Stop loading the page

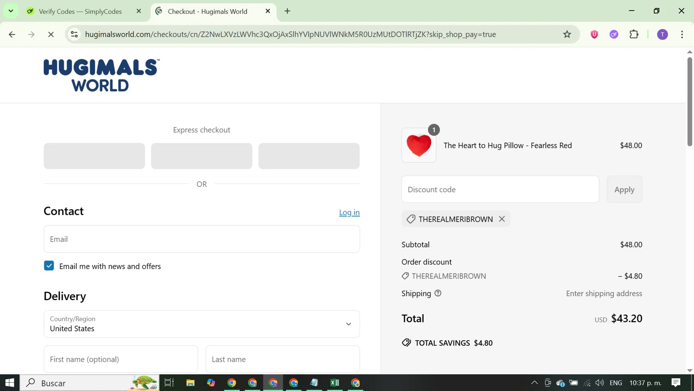(51, 34)
